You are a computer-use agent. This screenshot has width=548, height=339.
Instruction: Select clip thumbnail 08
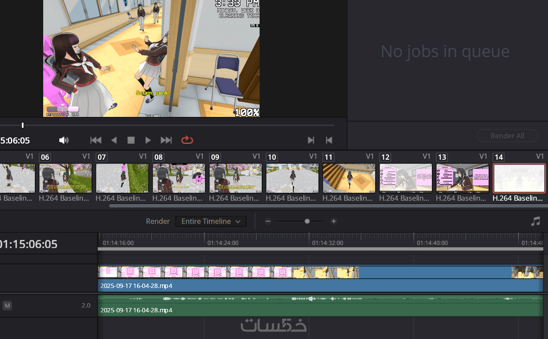[x=179, y=178]
